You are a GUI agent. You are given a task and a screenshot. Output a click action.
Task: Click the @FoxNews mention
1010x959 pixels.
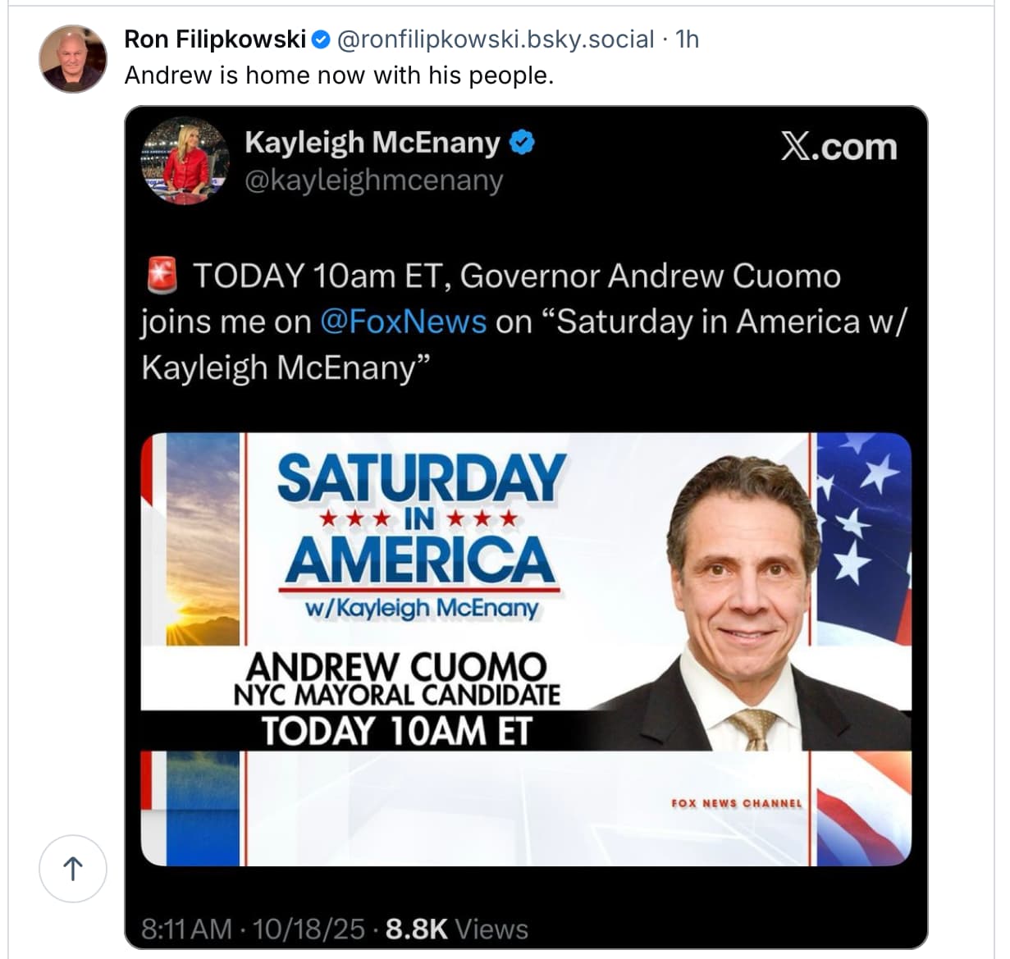[x=403, y=322]
